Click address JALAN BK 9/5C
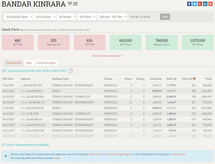 tap(31, 85)
